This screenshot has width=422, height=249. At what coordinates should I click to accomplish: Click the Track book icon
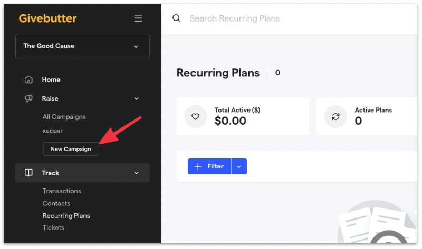[x=28, y=173]
